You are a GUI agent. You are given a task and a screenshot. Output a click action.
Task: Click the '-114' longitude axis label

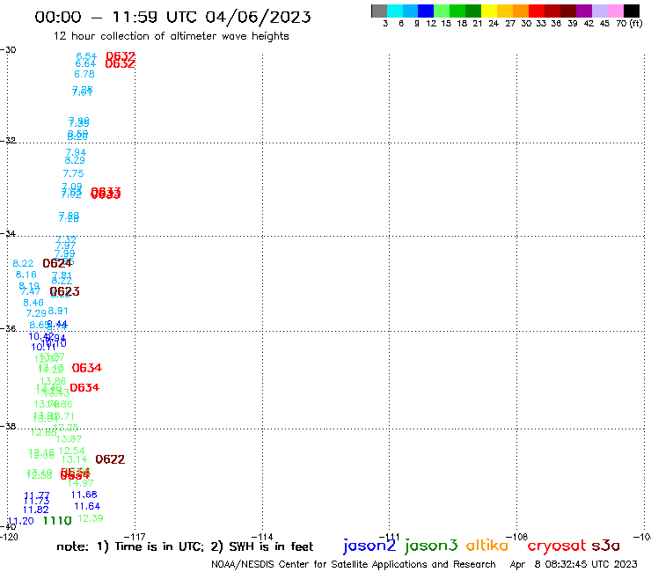coord(262,537)
